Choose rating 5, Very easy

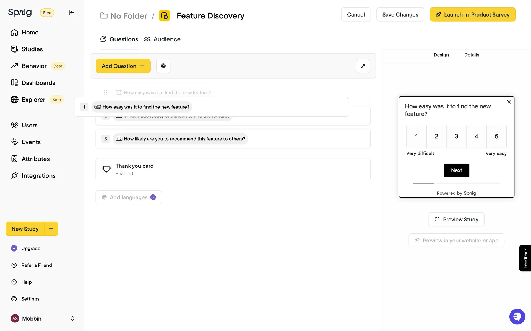point(496,136)
